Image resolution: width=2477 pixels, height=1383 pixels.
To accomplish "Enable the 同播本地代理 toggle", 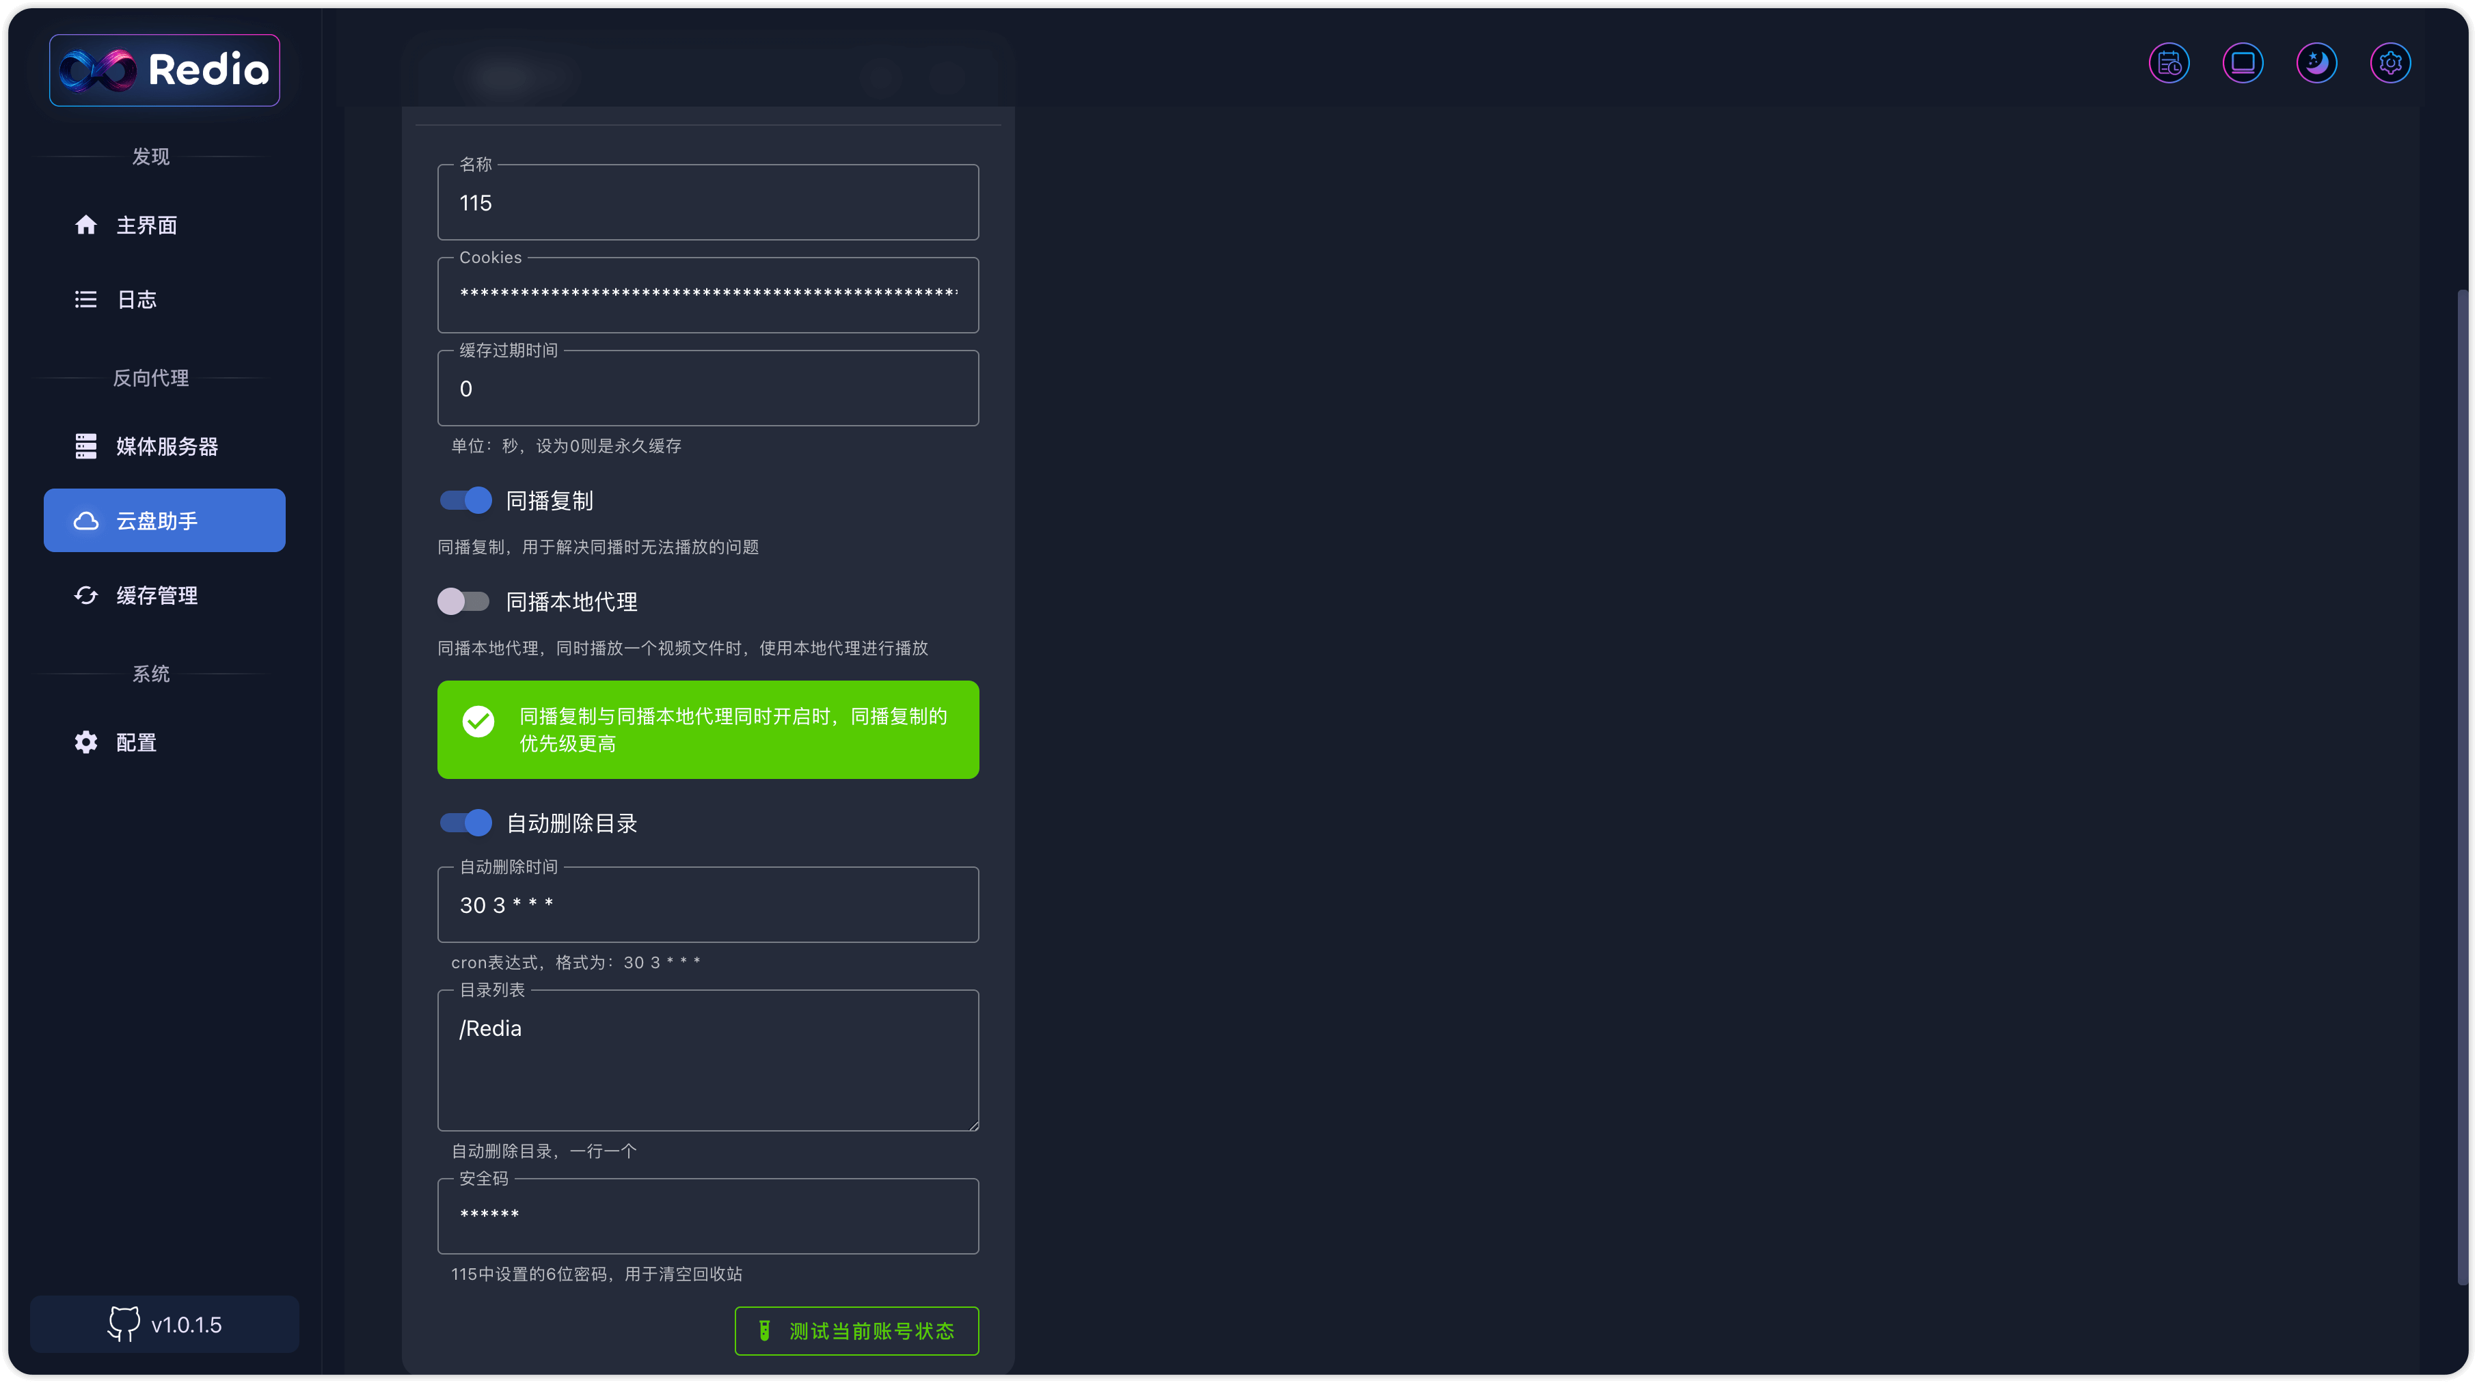I will 463,601.
